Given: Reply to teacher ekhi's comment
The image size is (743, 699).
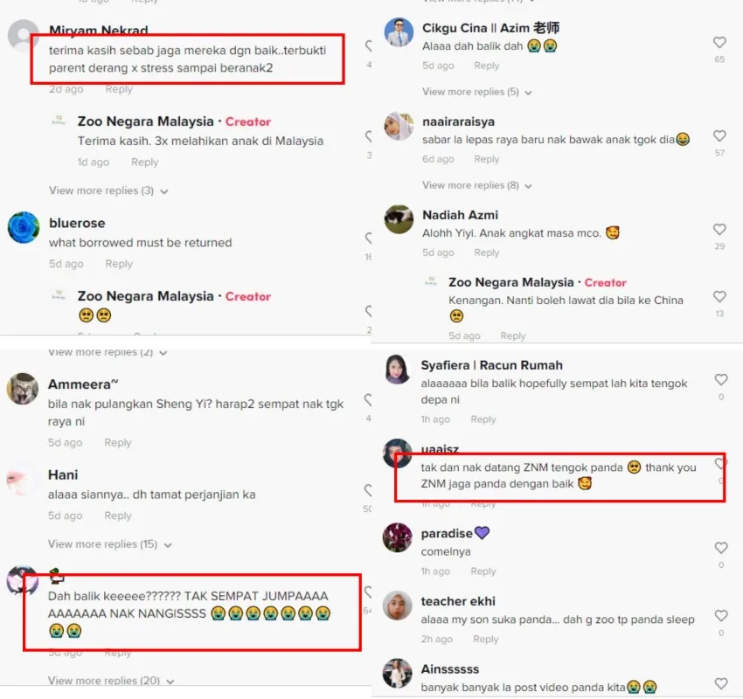Looking at the screenshot, I should tap(486, 639).
